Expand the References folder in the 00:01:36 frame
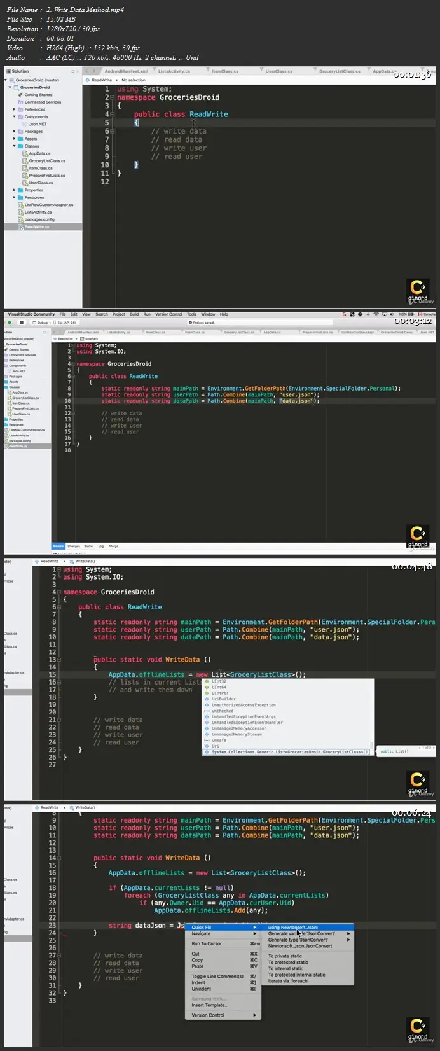Image resolution: width=440 pixels, height=1051 pixels. (15, 109)
